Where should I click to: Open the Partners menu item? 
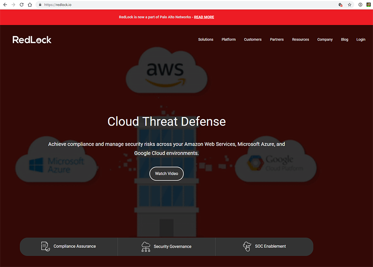click(277, 39)
